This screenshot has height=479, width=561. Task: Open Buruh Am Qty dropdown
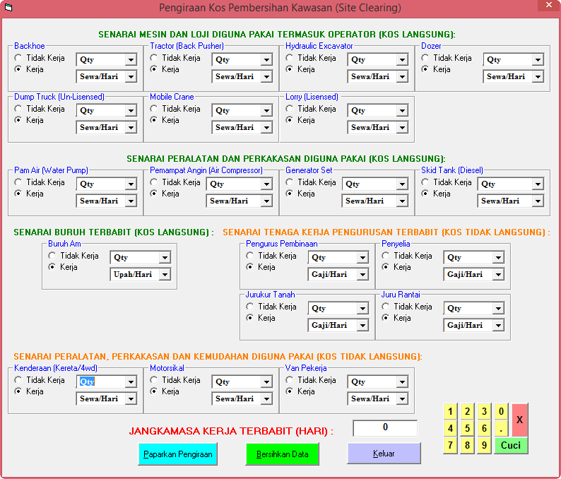pyautogui.click(x=165, y=257)
